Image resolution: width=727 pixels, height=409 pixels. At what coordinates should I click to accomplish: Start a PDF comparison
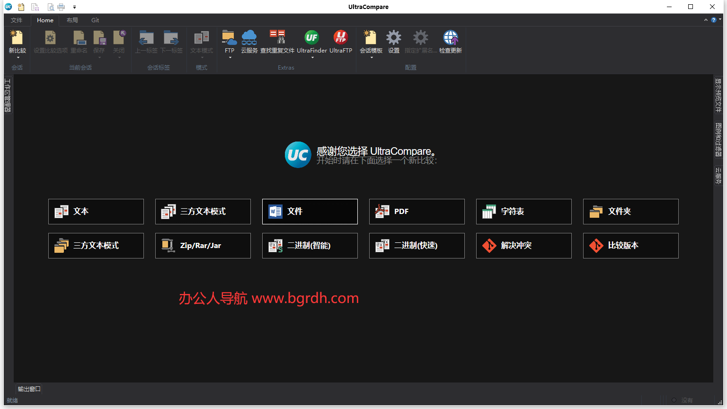click(x=417, y=212)
